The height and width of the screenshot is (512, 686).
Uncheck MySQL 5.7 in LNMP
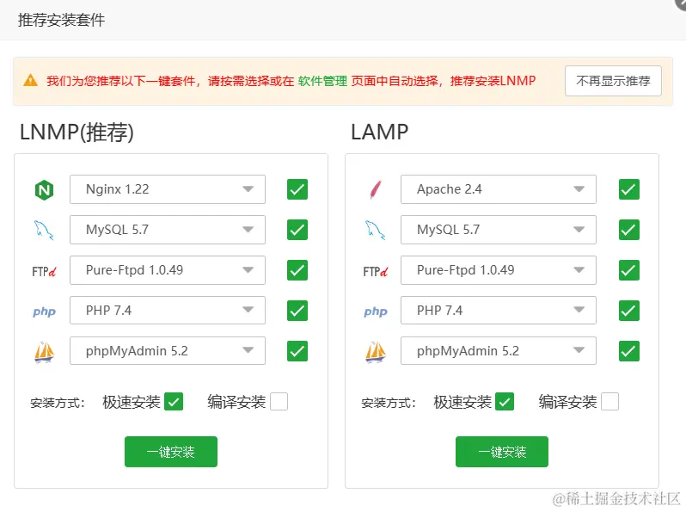[x=297, y=230]
